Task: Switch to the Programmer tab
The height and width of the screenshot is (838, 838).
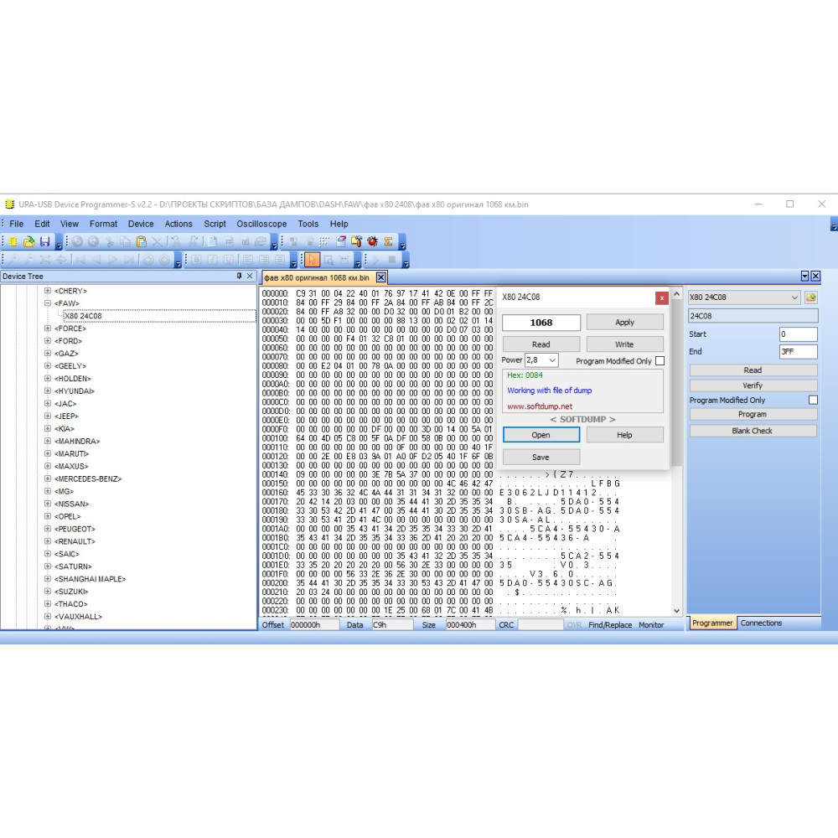Action: click(x=712, y=623)
